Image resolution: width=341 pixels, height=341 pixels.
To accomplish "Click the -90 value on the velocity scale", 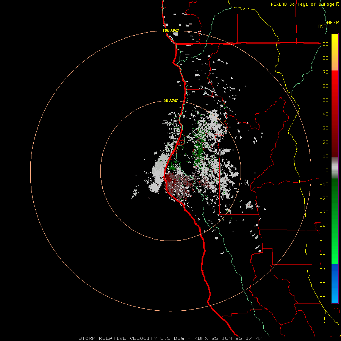I will [324, 297].
